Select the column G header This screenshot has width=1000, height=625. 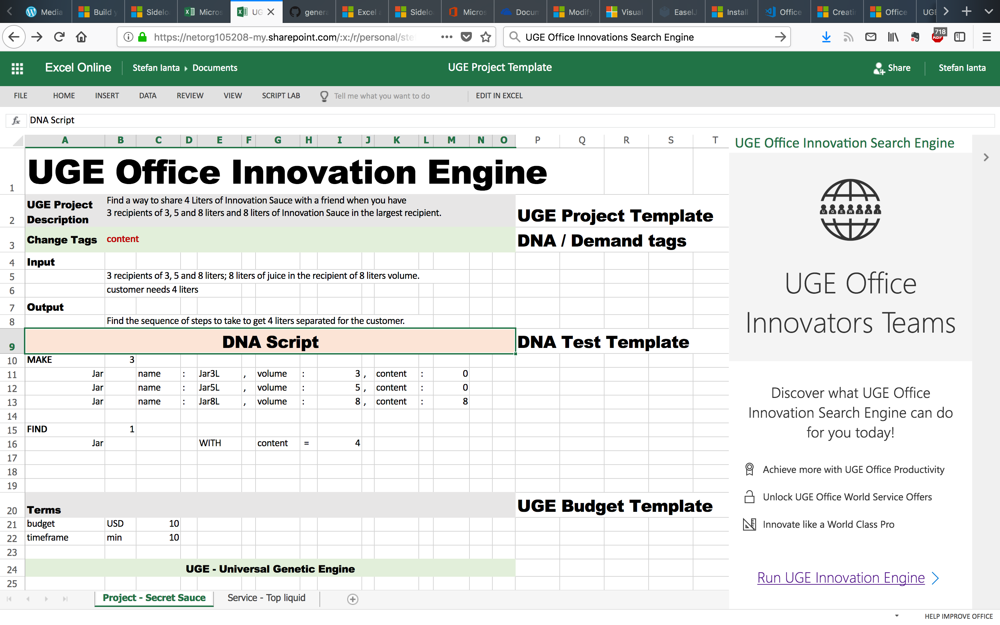(x=278, y=141)
